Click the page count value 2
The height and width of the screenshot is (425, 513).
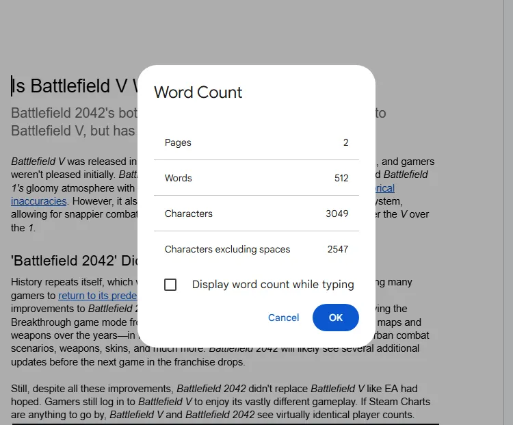click(x=346, y=142)
